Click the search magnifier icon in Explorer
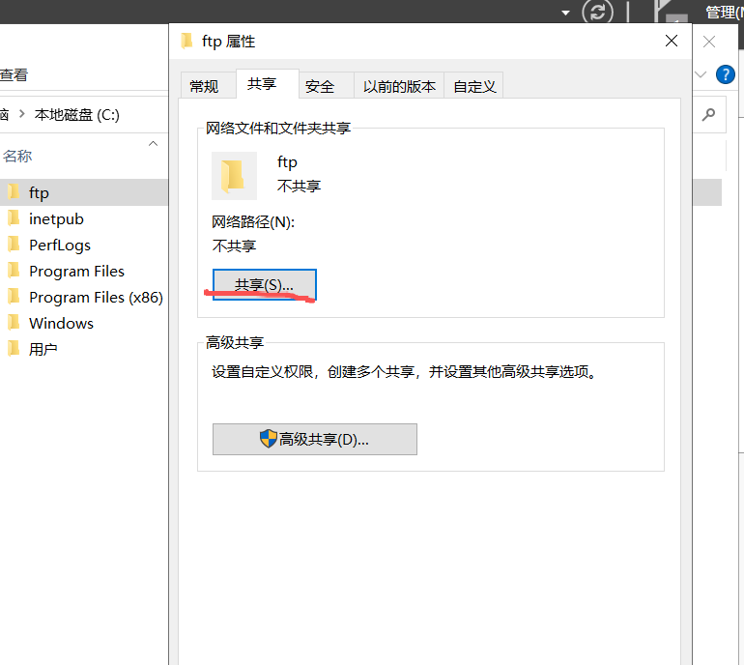 (709, 114)
